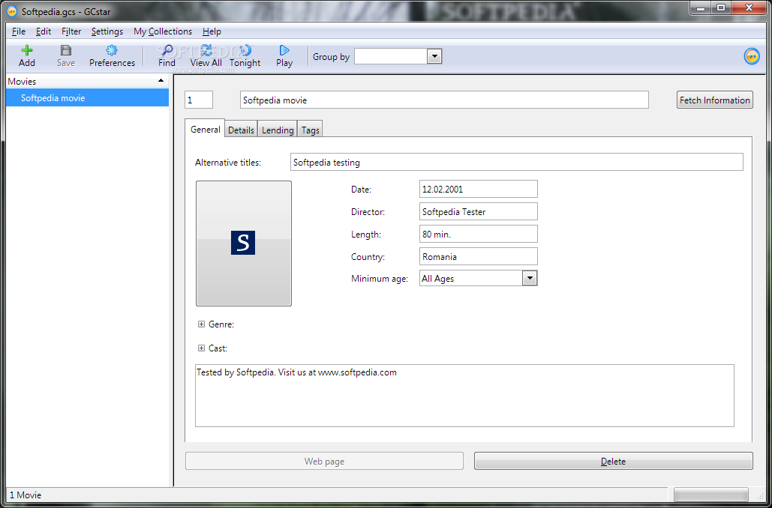Switch to the Tags tab
This screenshot has height=508, width=772.
pos(310,130)
